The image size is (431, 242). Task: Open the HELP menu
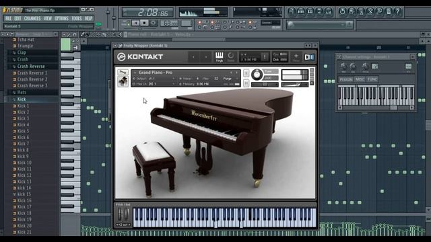click(88, 18)
